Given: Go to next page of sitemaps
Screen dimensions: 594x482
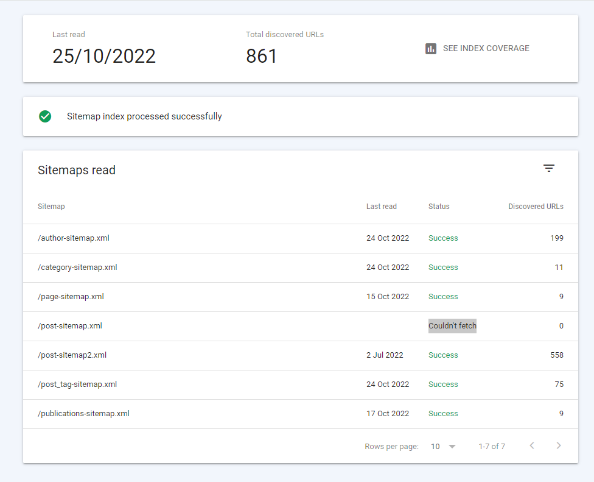Looking at the screenshot, I should [559, 446].
